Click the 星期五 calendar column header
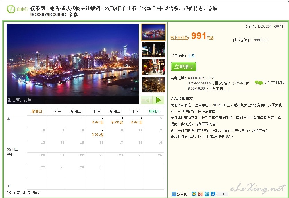Viewport: 289px width, 198px height. click(134, 111)
